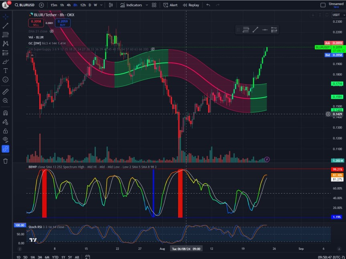Set chart range to 3M
Viewport: 346px width, 259px height.
(40, 257)
